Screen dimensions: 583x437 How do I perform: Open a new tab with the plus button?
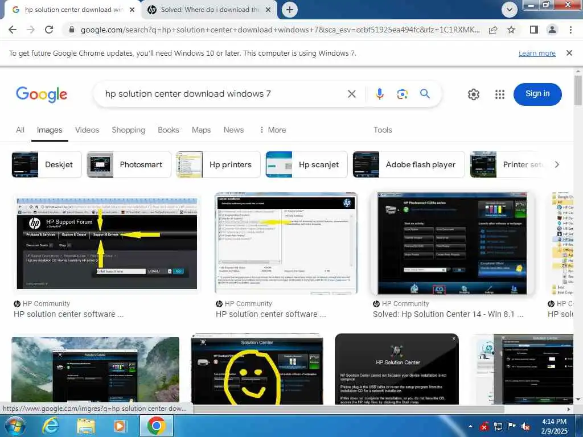290,10
